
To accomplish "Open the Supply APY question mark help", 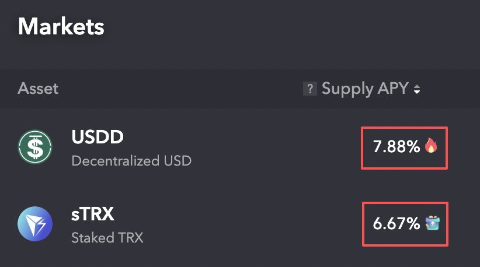I will tap(309, 89).
